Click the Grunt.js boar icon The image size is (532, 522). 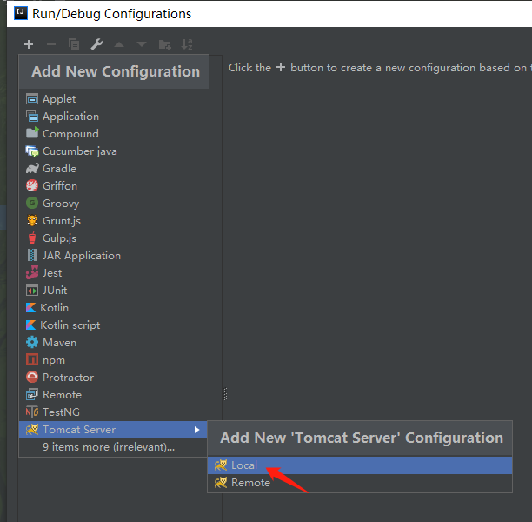[x=32, y=220]
